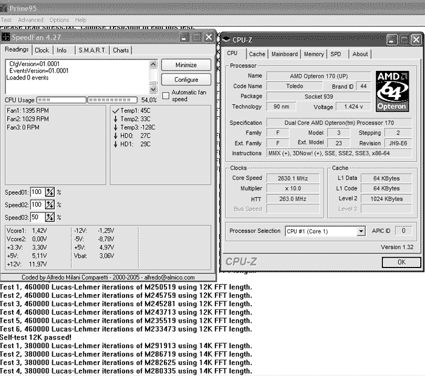The height and width of the screenshot is (376, 425).
Task: Click the HD1 down-arrow status icon
Action: click(115, 144)
